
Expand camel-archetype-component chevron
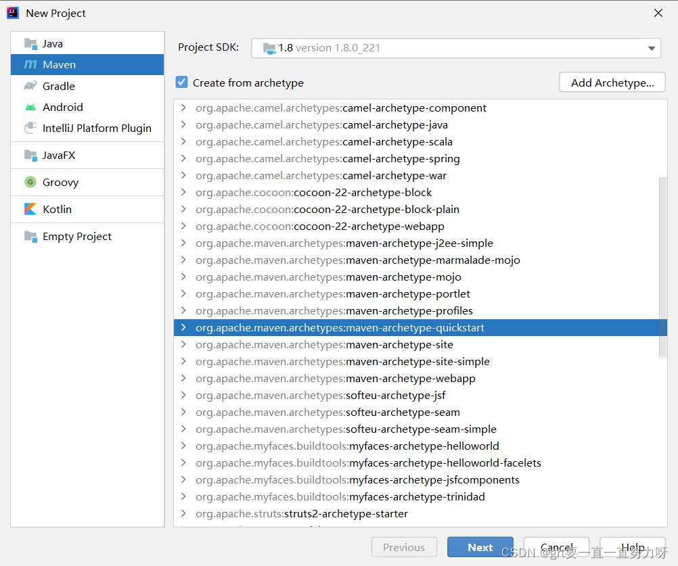click(183, 108)
